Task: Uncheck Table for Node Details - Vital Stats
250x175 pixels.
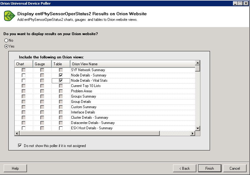Action: tap(61, 81)
